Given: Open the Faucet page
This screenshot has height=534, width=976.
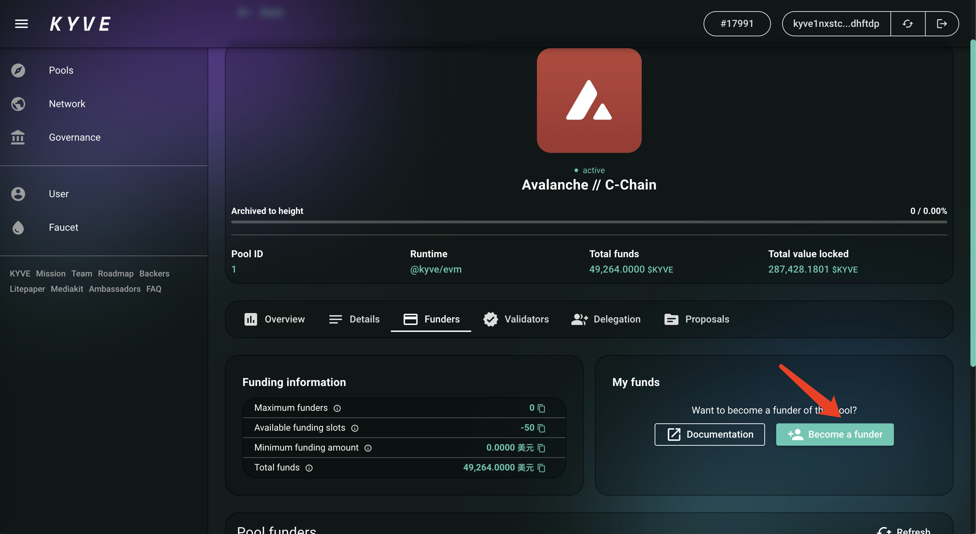Looking at the screenshot, I should click(63, 228).
